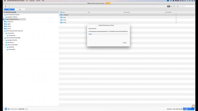
Task: Switch to the Type tab
Action: [20, 9]
